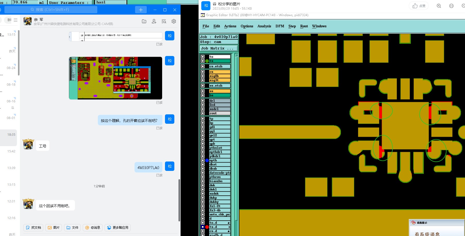
Task: Open the Options menu
Action: pyautogui.click(x=247, y=26)
